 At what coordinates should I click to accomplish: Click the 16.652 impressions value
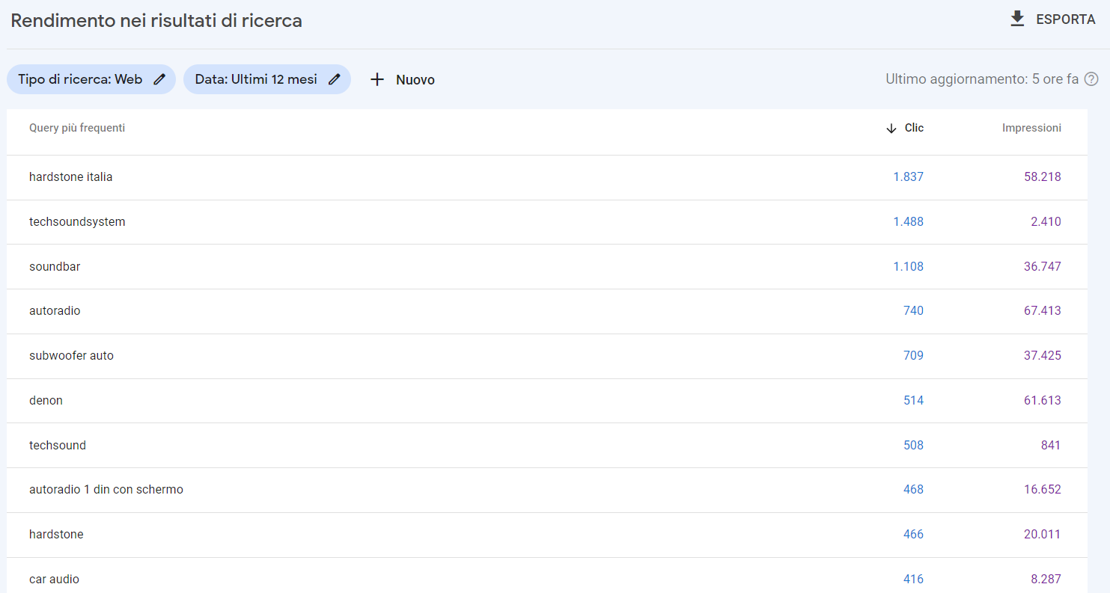coord(1043,489)
